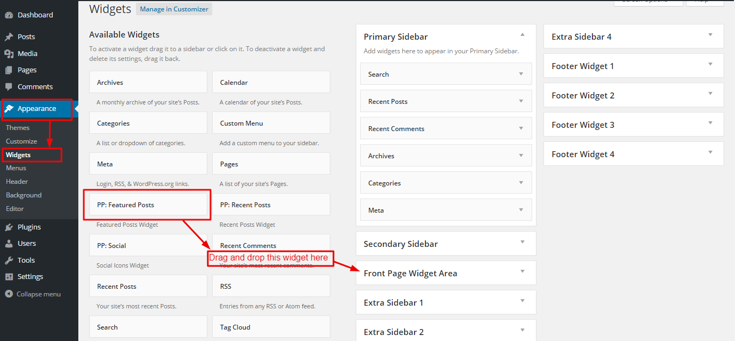Select the Archives available widget
This screenshot has width=735, height=341.
148,82
